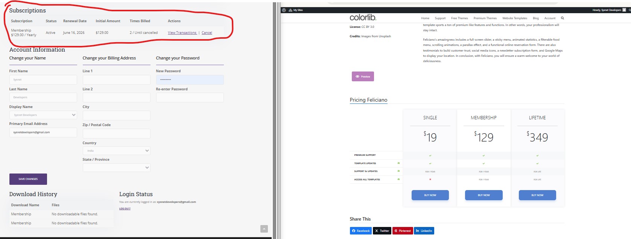Click the New Password input field
631x239 pixels.
point(190,80)
